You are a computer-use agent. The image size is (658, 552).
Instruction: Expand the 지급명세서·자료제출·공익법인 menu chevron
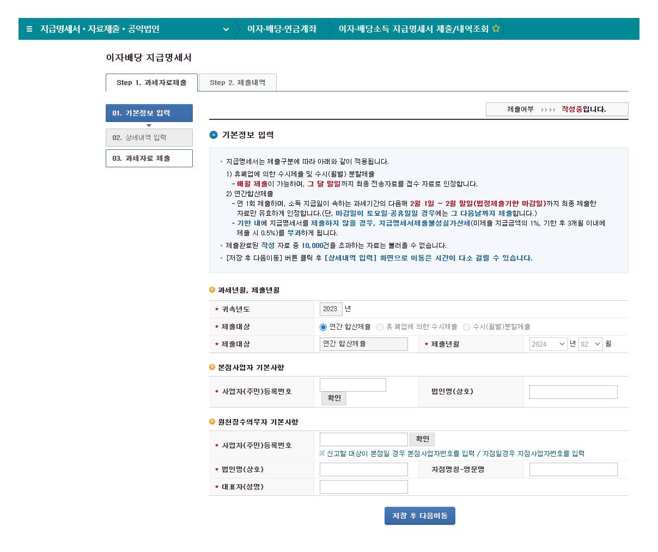pos(227,29)
